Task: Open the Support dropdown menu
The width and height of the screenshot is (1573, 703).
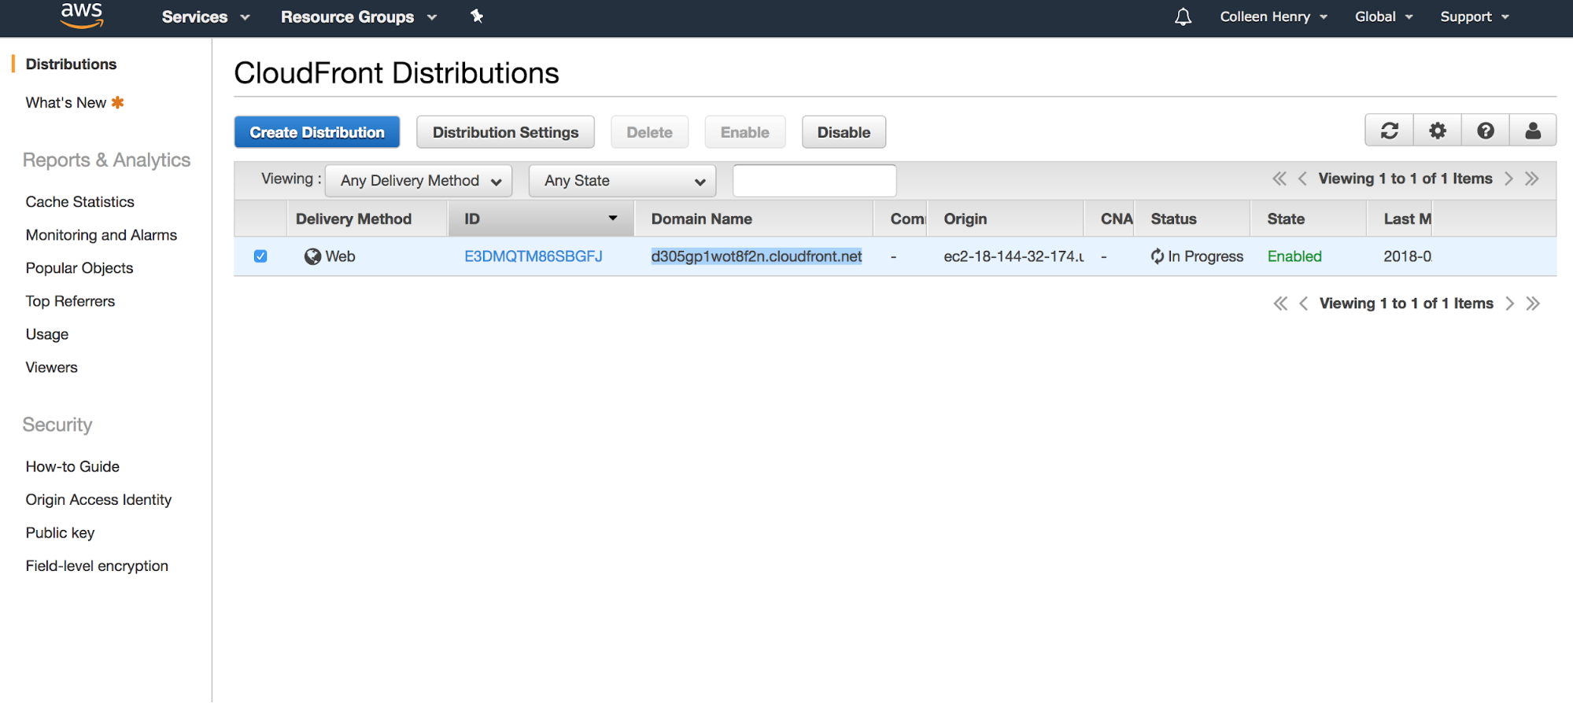Action: tap(1475, 17)
